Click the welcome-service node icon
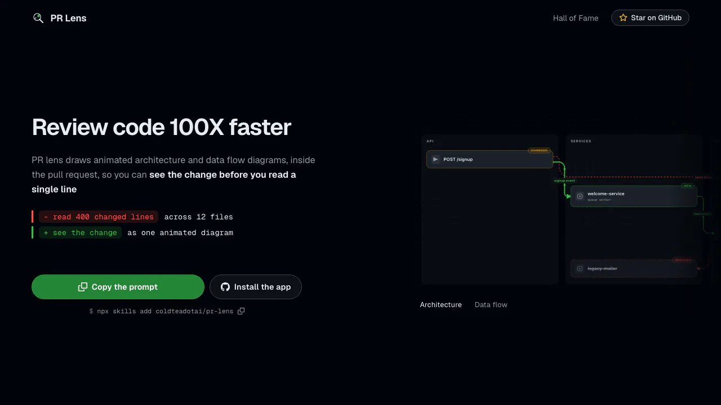Screen dimensions: 721x405 [580, 196]
